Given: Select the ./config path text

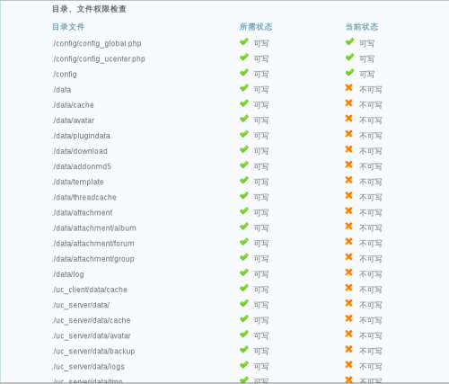Looking at the screenshot, I should click(x=65, y=75).
